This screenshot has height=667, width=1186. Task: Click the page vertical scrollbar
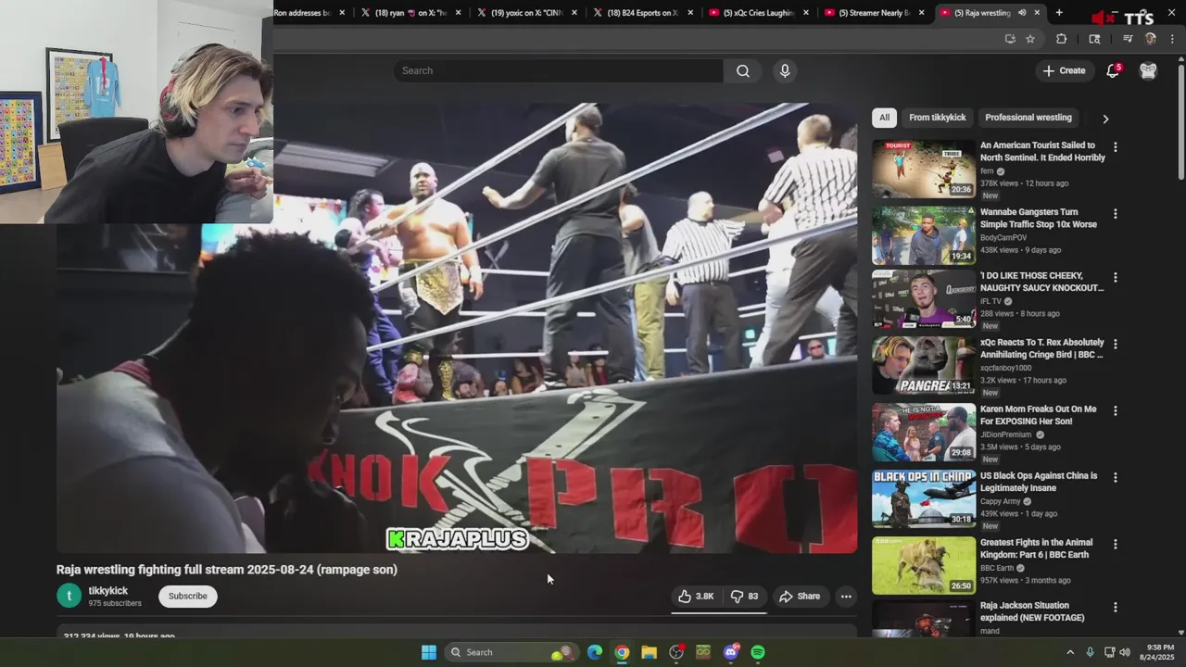coord(1180,120)
